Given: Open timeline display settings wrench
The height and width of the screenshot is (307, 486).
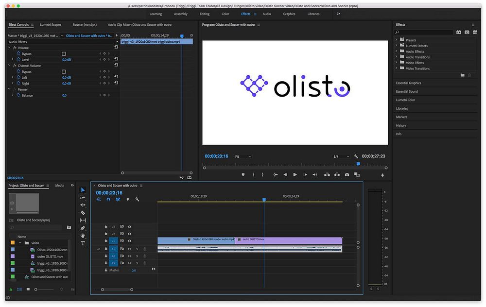Looking at the screenshot, I should 138,200.
